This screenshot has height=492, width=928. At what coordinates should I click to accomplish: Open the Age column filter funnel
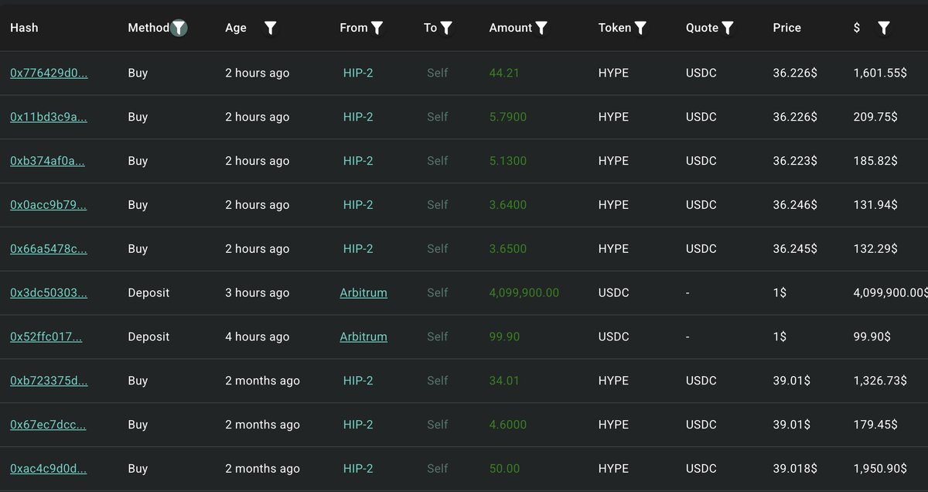(x=270, y=27)
